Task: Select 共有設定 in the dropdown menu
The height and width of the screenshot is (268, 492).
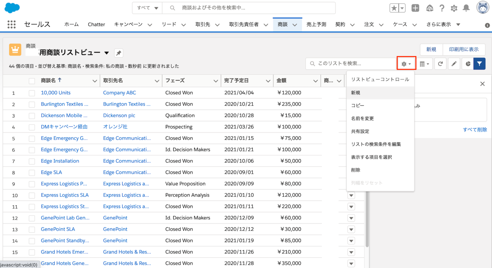Action: pyautogui.click(x=360, y=131)
